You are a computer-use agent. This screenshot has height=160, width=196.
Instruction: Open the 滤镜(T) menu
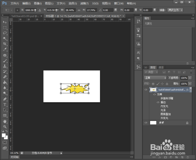(84, 4)
